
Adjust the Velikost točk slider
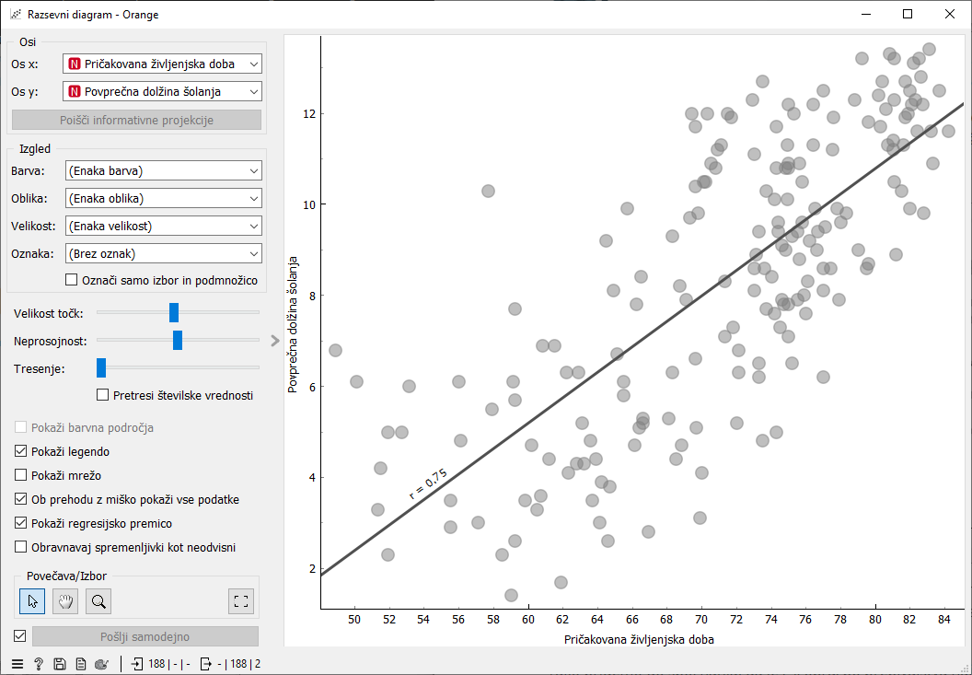(173, 313)
